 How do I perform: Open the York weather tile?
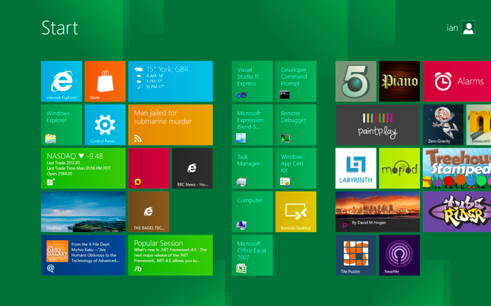170,81
